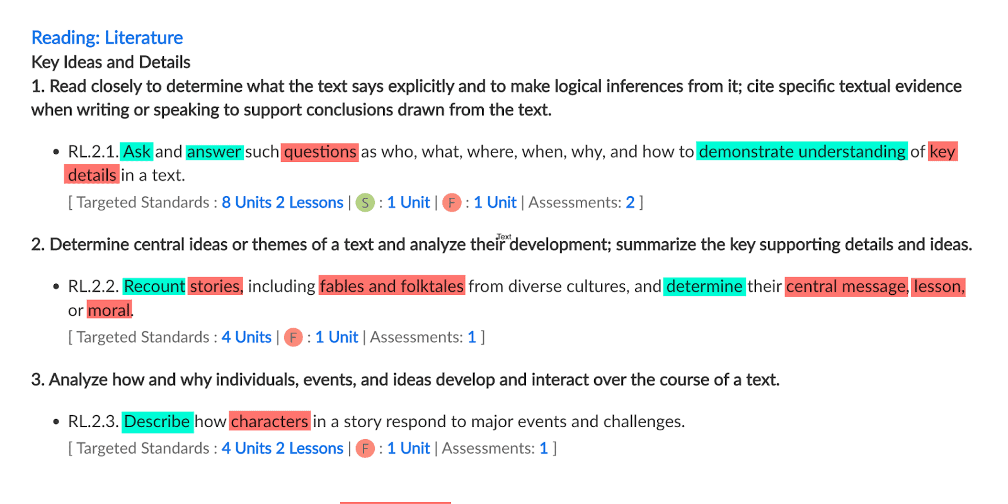Open 8 Units 2 Lessons for RL.2.1

tap(282, 202)
